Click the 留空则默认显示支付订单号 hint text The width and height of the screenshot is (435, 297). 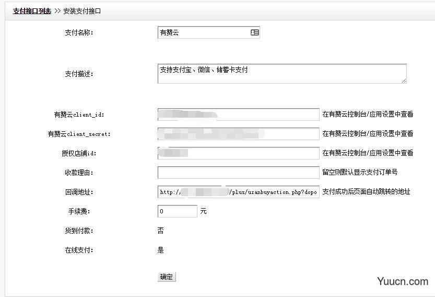point(360,172)
